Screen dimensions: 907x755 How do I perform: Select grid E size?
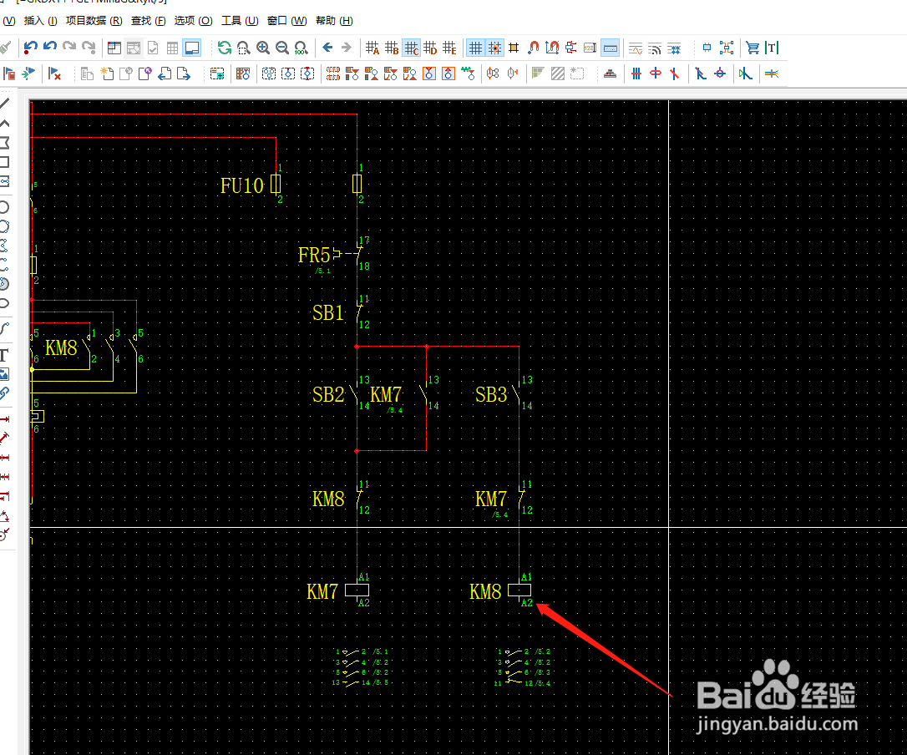pyautogui.click(x=449, y=48)
